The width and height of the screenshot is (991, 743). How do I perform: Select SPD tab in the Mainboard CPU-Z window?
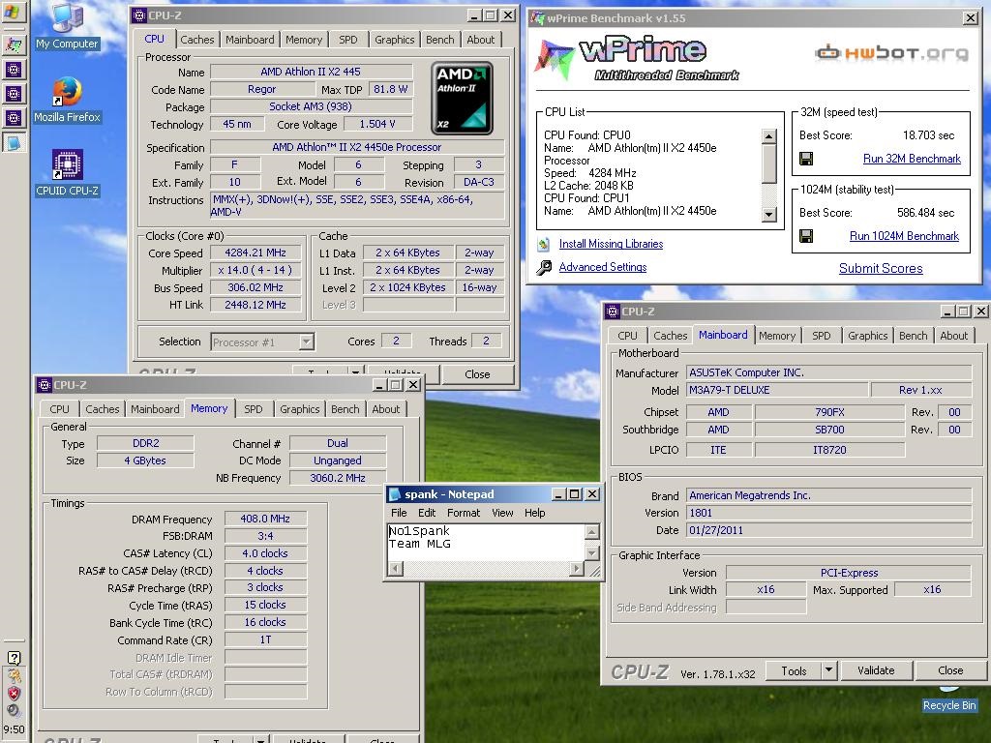point(821,336)
